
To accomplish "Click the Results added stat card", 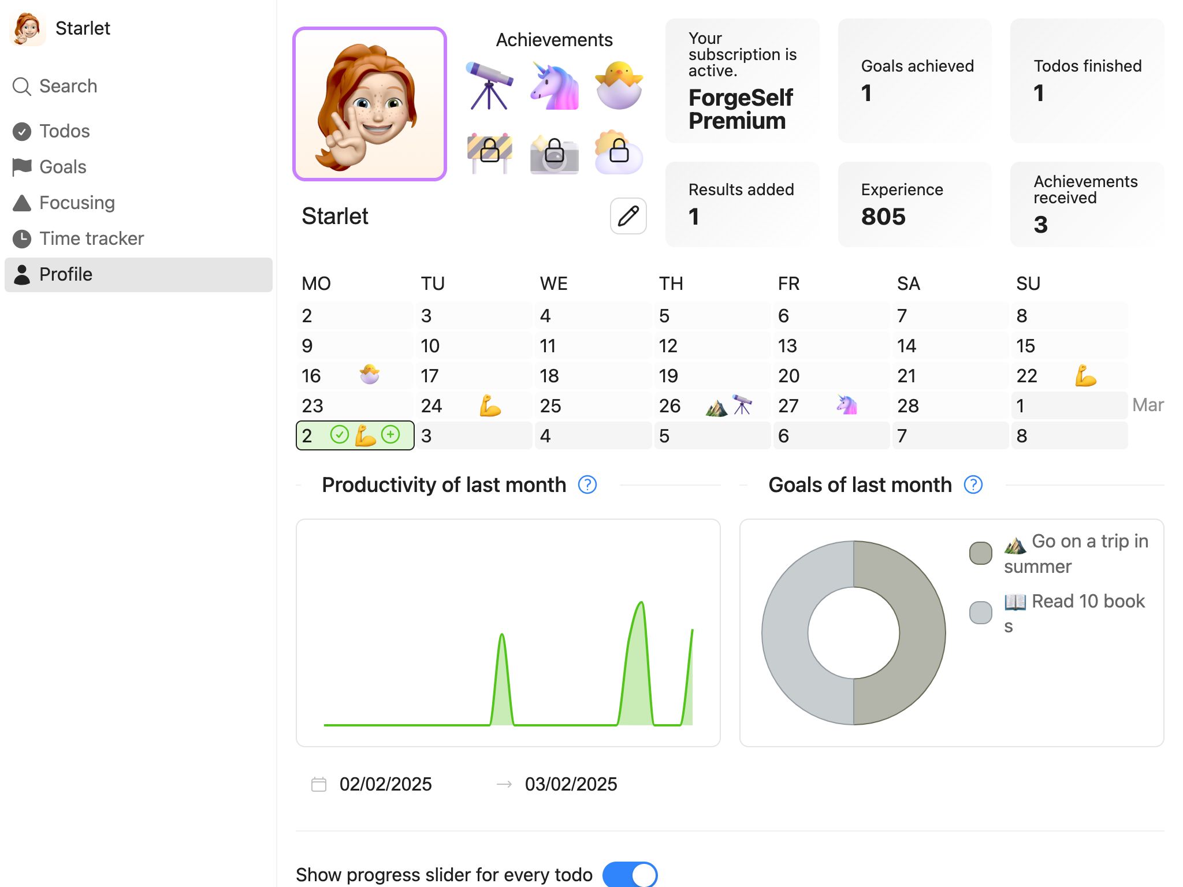I will point(742,204).
